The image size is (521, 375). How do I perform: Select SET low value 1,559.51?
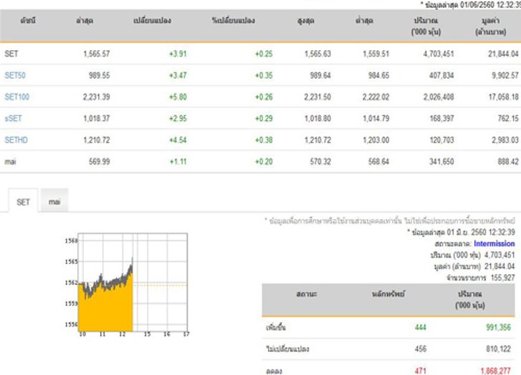pos(376,54)
